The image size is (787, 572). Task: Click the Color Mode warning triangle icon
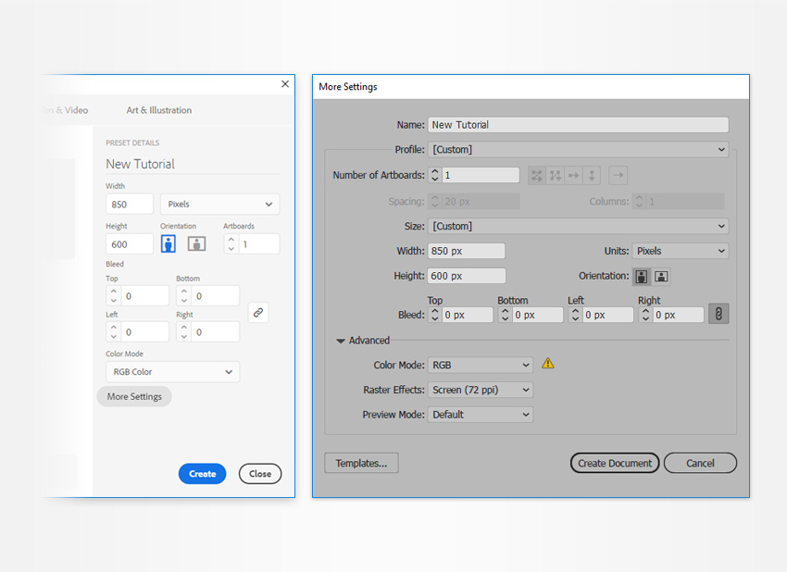click(548, 364)
